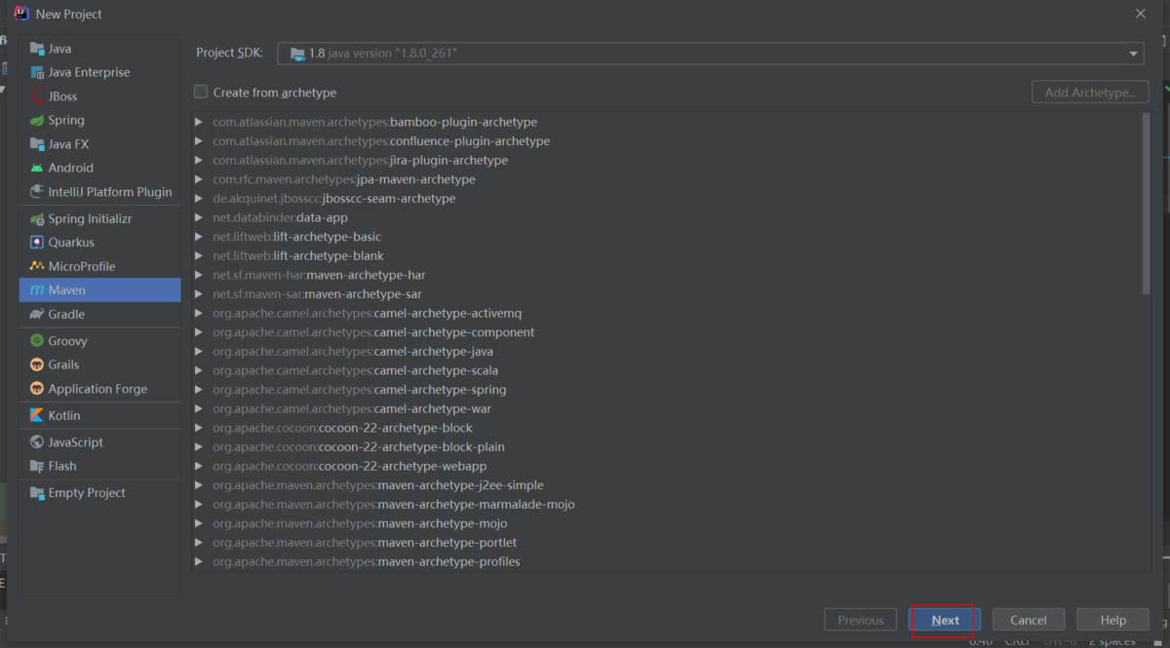
Task: Click the JBoss icon in sidebar
Action: click(x=37, y=96)
